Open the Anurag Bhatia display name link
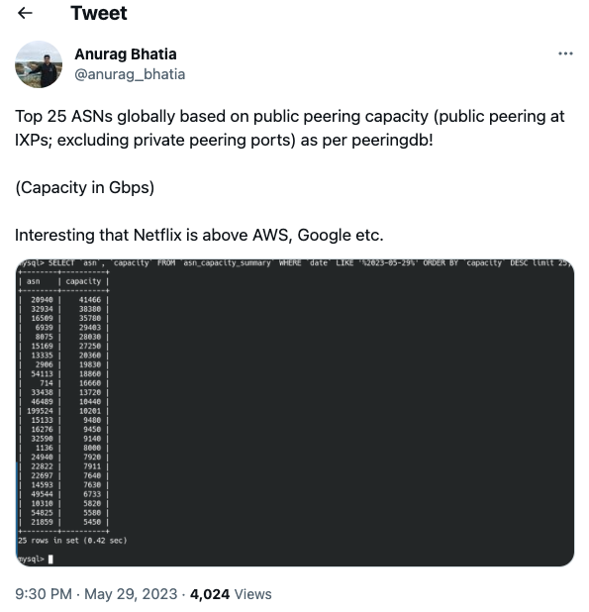Screen dimensions: 589x612 coord(125,54)
